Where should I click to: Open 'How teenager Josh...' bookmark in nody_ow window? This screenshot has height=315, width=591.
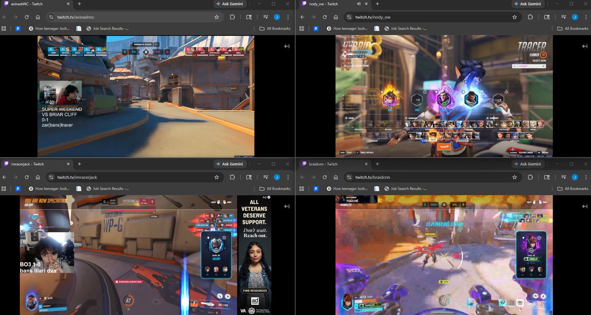[x=346, y=29]
